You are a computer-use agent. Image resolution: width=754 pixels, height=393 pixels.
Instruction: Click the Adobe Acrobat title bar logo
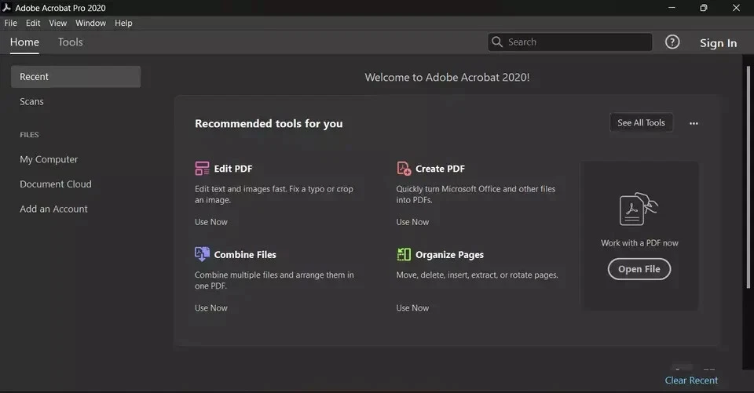click(x=6, y=7)
